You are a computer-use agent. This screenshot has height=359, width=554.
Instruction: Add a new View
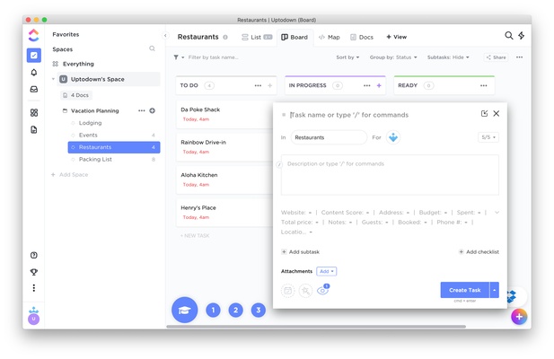tap(397, 37)
